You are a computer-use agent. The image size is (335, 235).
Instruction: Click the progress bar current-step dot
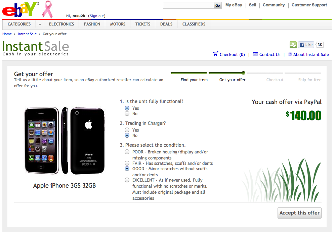243,73
